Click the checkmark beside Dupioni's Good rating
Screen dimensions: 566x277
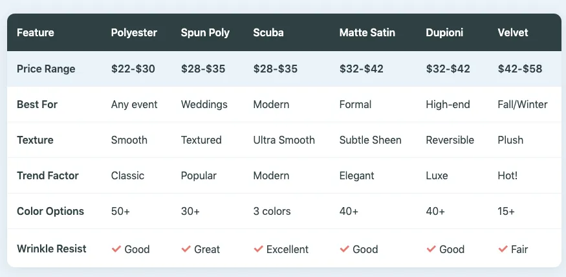click(431, 249)
